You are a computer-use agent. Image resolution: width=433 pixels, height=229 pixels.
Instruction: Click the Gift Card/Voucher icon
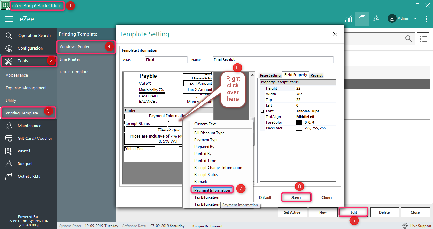pyautogui.click(x=9, y=138)
